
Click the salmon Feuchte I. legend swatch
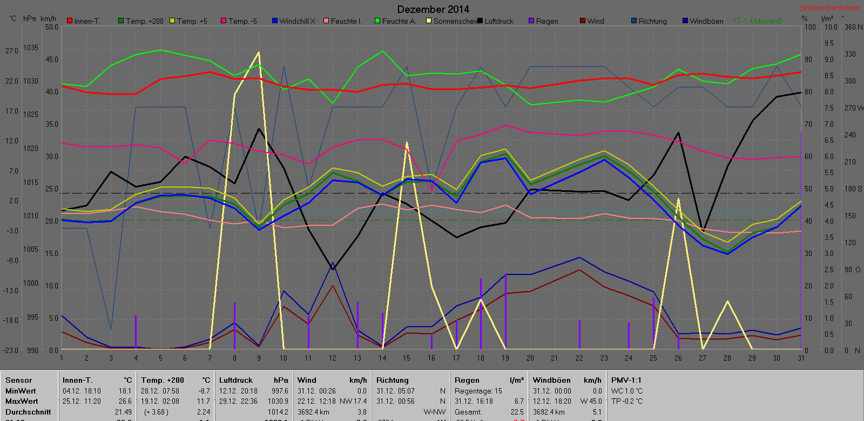tap(326, 21)
